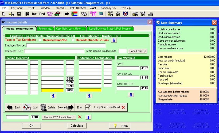Open the EMP 10 toolbar icon
Image resolution: width=219 pixels, height=133 pixels.
(x=93, y=14)
